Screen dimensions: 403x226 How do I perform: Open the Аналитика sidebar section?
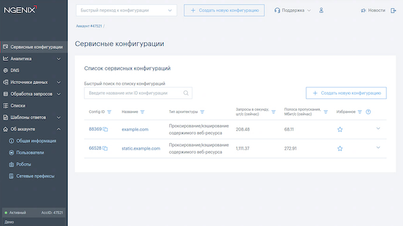coord(21,59)
